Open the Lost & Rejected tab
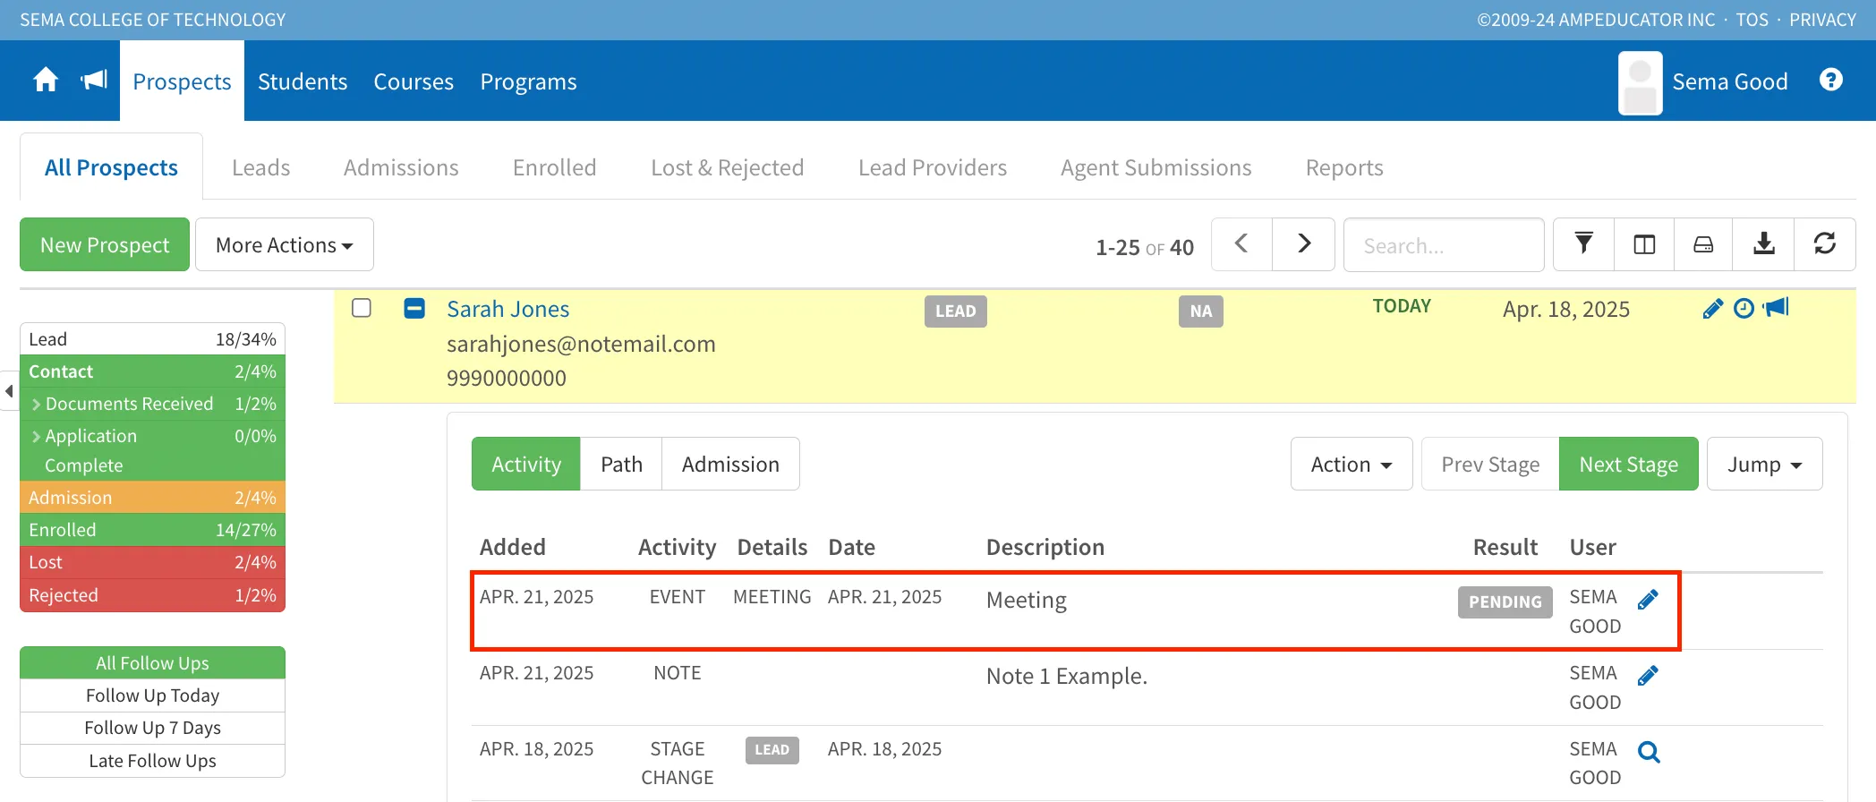The width and height of the screenshot is (1876, 802). (728, 167)
